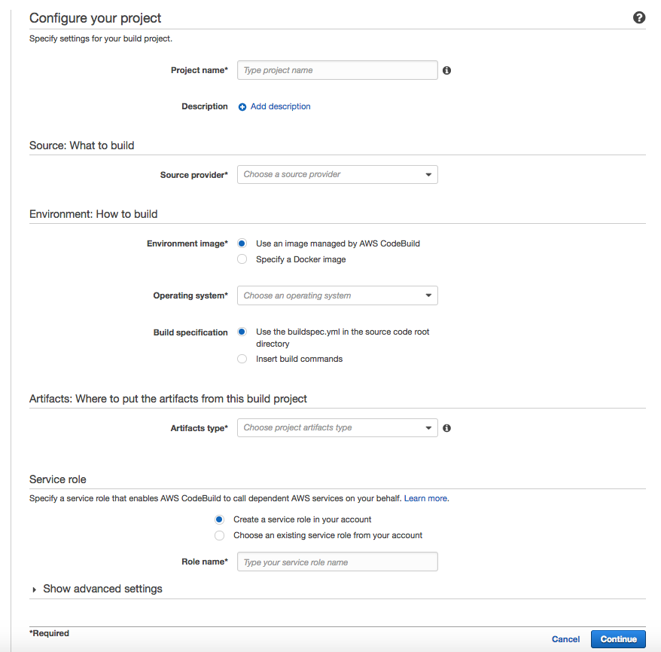661x652 pixels.
Task: Click the Cancel button
Action: 565,638
